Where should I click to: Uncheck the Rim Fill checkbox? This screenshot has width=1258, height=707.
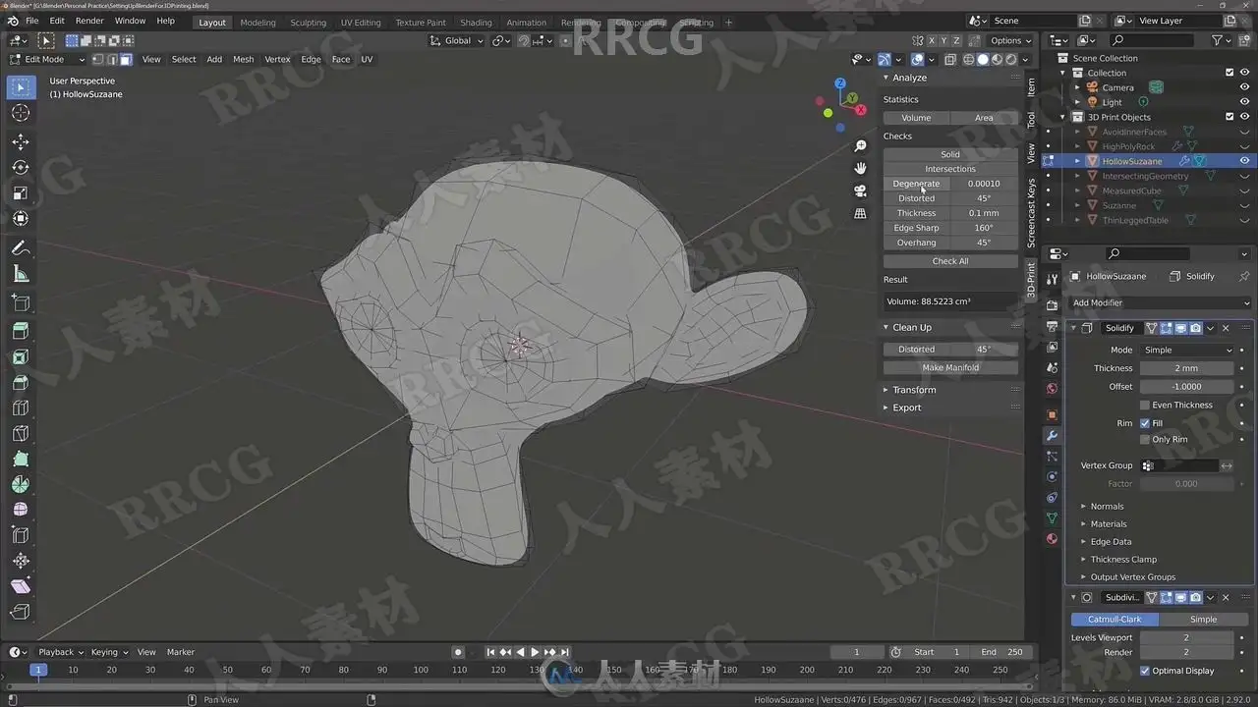(x=1145, y=423)
